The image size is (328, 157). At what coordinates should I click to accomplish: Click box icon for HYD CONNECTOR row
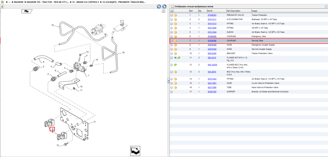pos(175,19)
